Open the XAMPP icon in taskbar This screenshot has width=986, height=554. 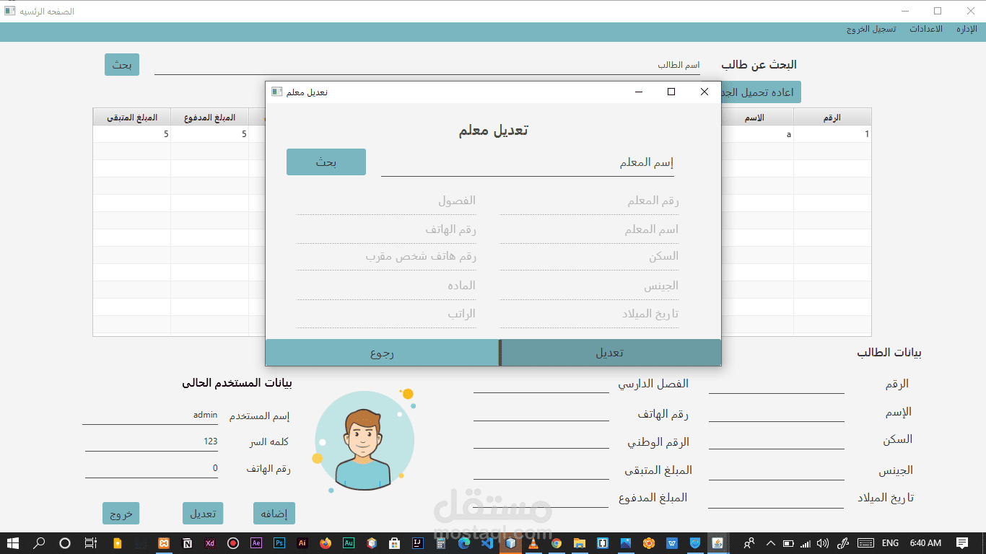164,543
